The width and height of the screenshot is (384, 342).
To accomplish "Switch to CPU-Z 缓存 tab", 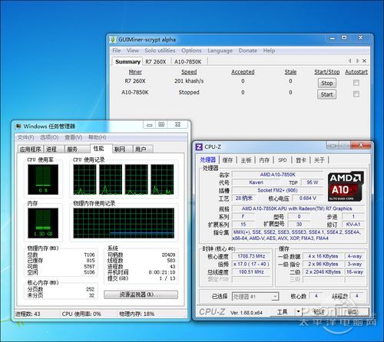I will pyautogui.click(x=227, y=160).
